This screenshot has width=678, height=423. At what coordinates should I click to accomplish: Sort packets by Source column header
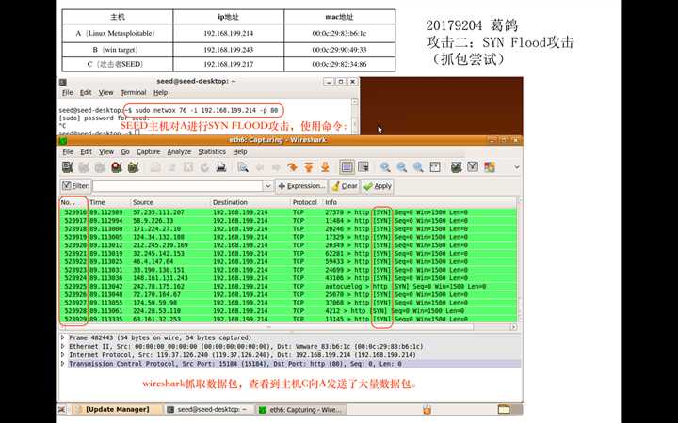coord(170,202)
